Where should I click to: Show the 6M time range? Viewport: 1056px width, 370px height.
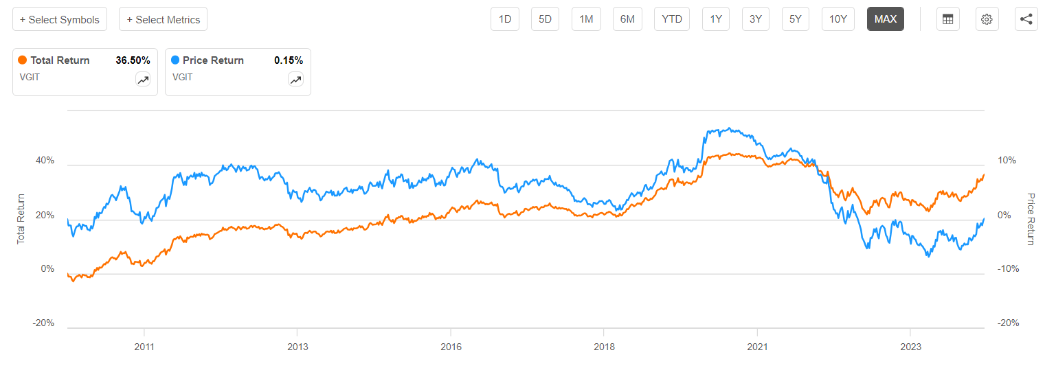[627, 19]
